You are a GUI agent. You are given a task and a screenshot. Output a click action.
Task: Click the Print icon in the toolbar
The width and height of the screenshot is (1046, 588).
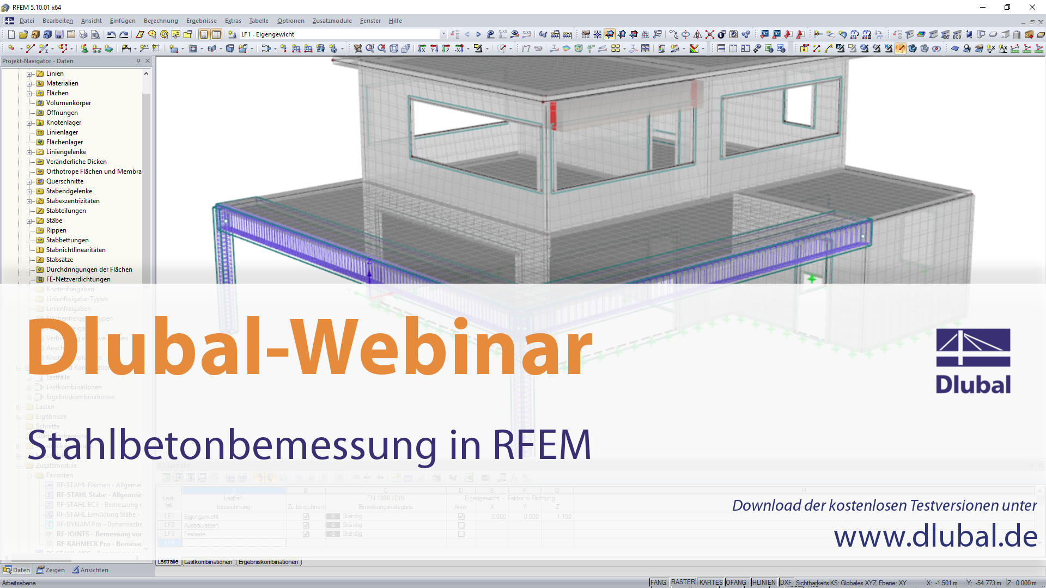click(83, 34)
